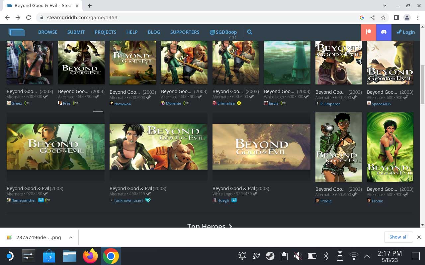Open the Dolphin file manager

(x=70, y=256)
